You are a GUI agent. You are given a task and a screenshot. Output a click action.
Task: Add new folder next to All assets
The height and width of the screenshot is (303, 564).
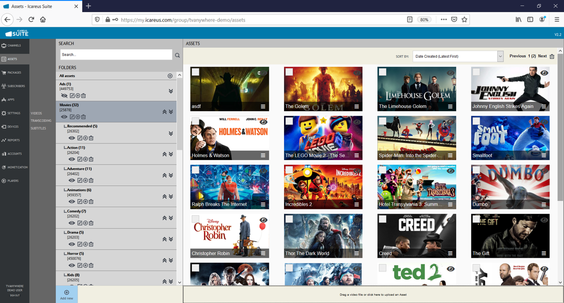click(x=170, y=76)
